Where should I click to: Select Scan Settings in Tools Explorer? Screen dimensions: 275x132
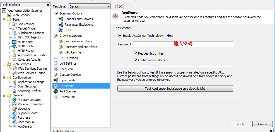click(x=27, y=86)
